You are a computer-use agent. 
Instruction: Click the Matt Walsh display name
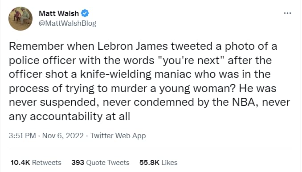coord(59,13)
